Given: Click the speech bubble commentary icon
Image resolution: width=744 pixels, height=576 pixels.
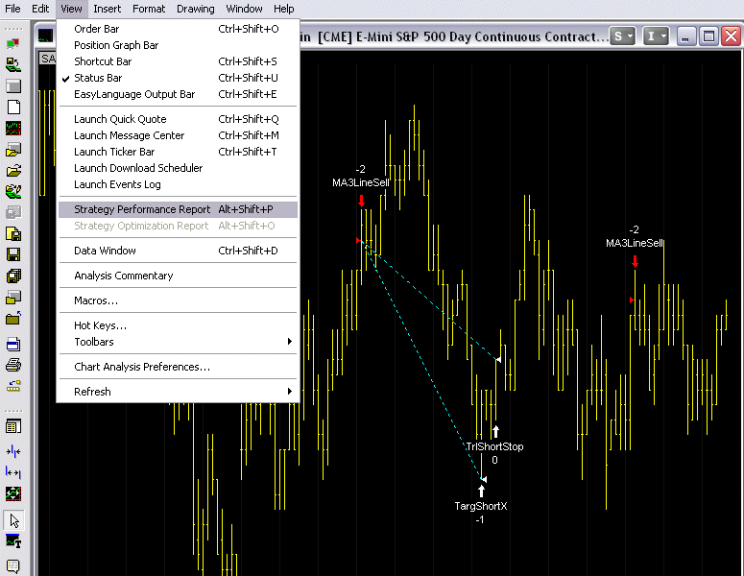Looking at the screenshot, I should [x=13, y=566].
